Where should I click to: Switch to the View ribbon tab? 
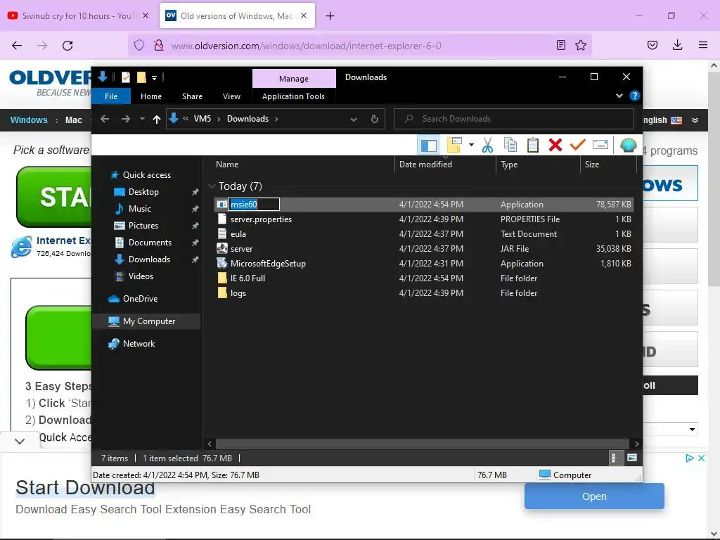(x=231, y=96)
